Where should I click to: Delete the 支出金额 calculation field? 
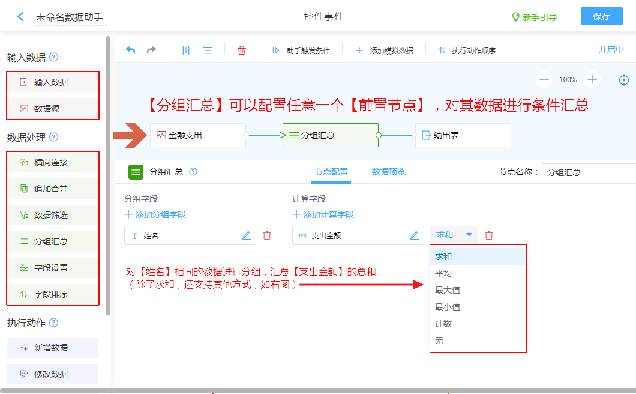tap(489, 235)
